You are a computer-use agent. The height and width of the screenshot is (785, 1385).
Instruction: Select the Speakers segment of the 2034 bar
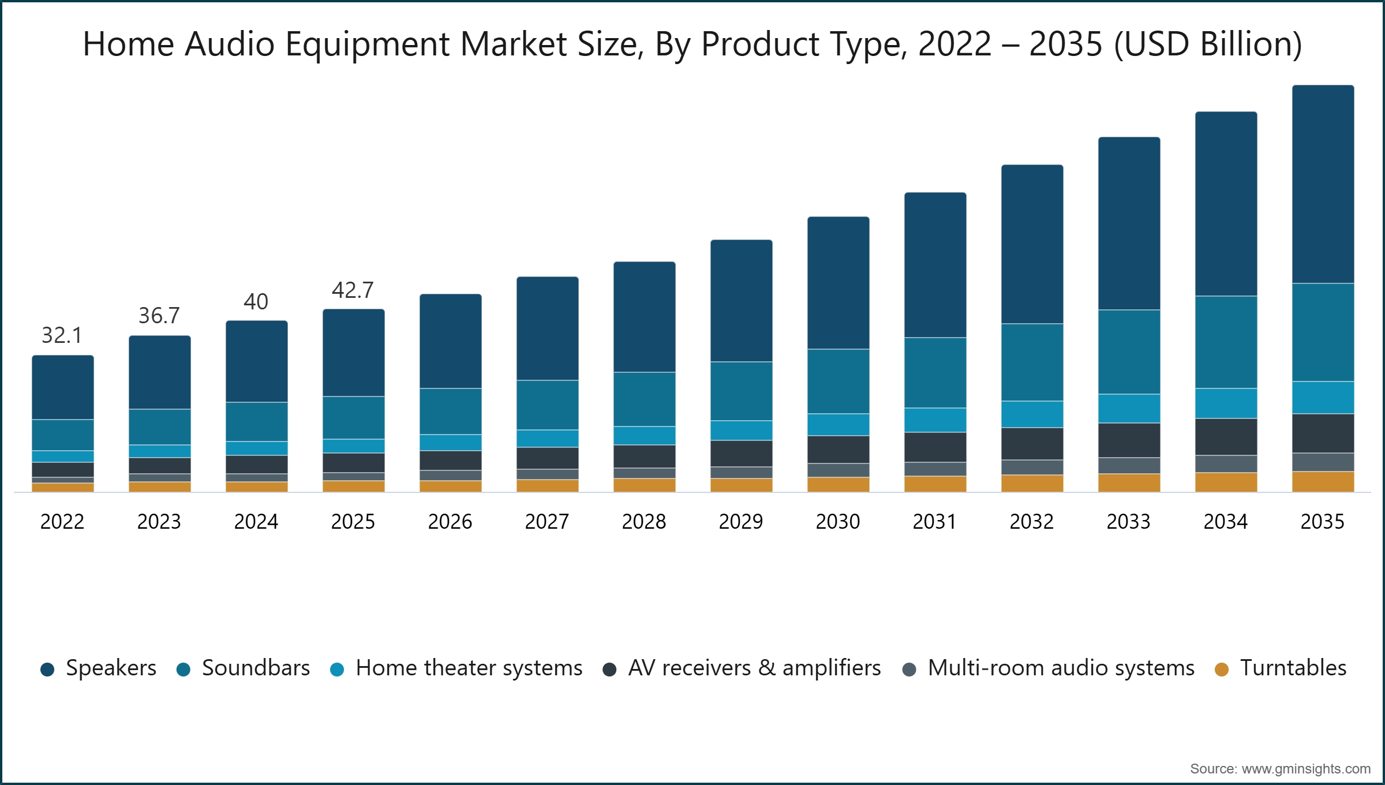1226,204
